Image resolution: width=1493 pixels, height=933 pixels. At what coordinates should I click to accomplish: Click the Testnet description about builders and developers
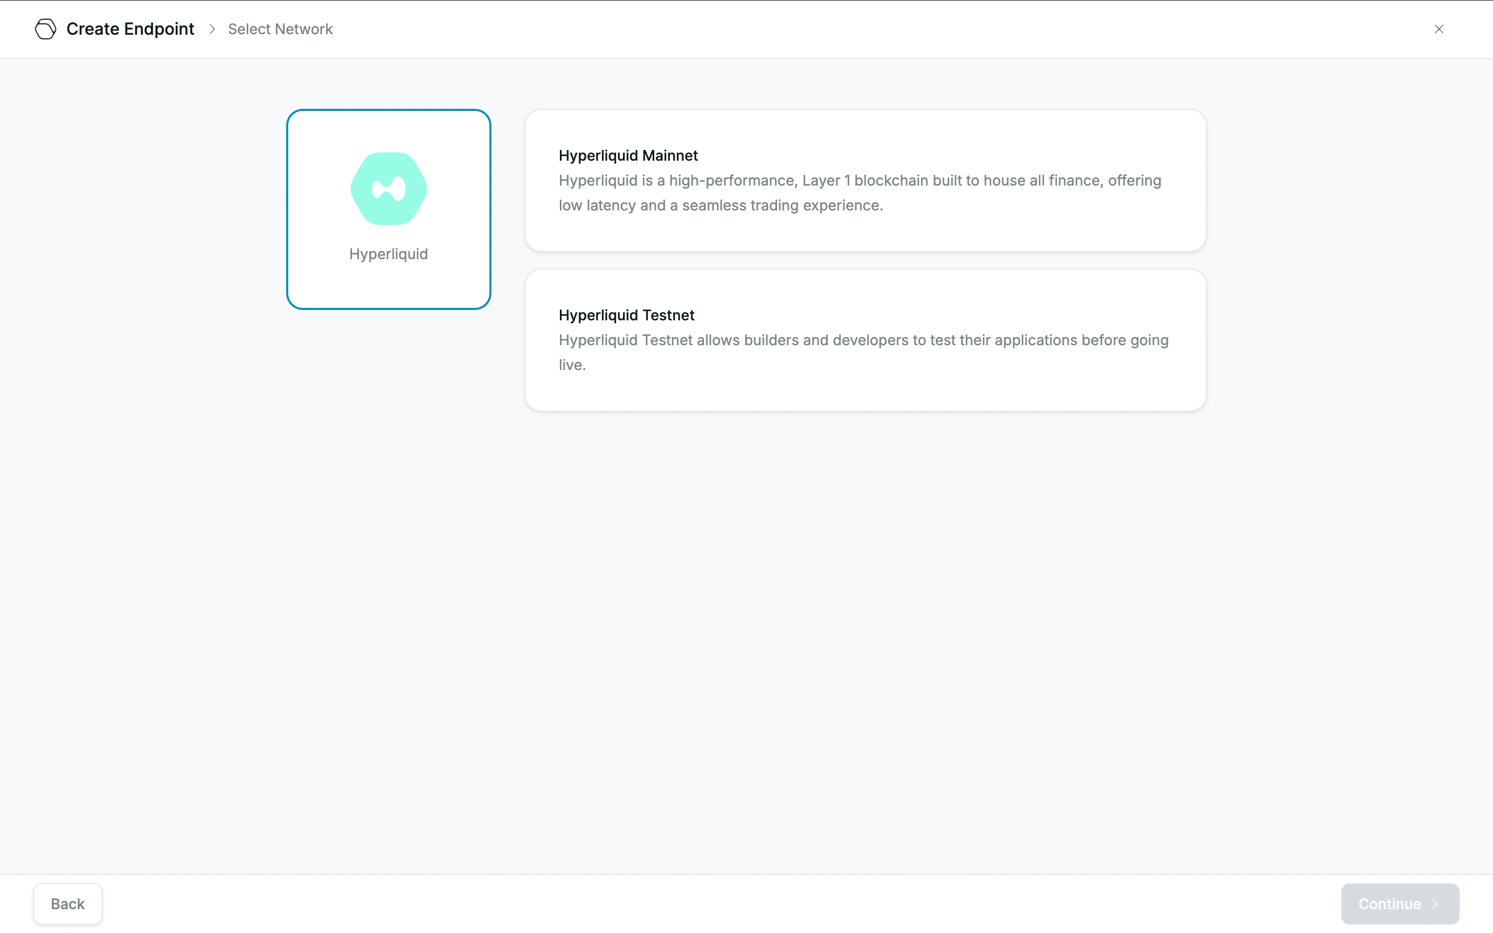pos(863,341)
